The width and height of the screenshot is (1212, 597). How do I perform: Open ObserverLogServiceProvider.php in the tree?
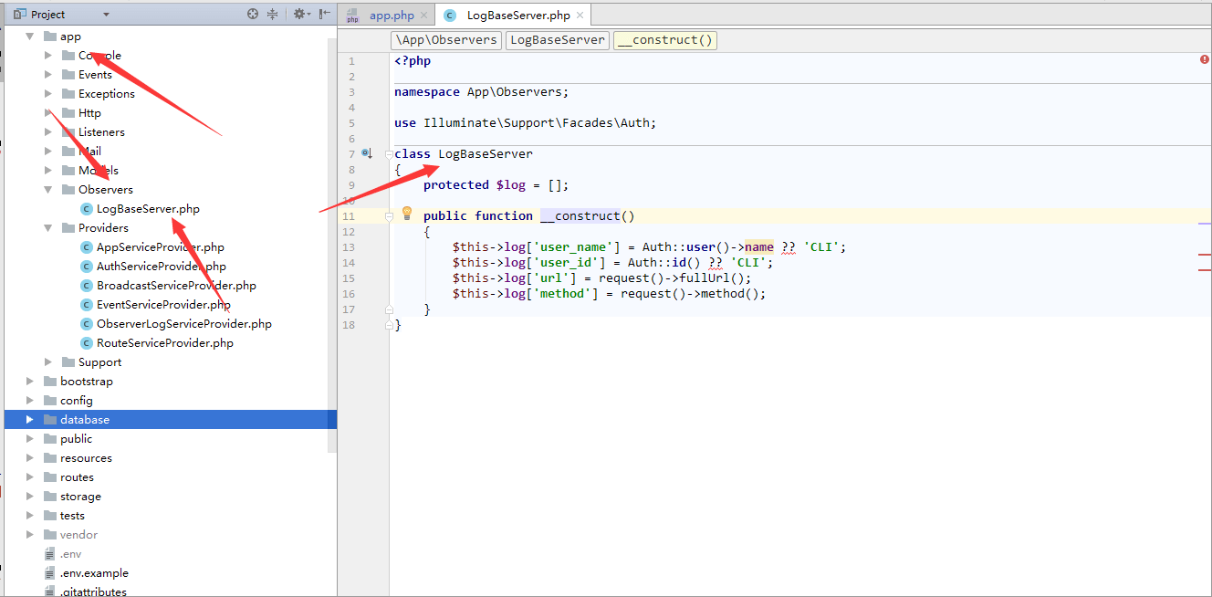pyautogui.click(x=183, y=323)
